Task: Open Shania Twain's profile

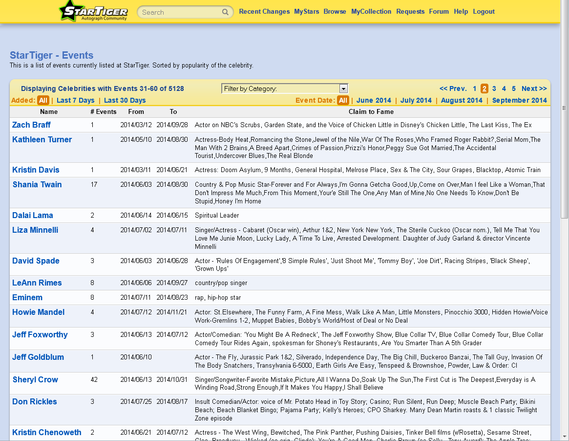Action: [x=37, y=184]
